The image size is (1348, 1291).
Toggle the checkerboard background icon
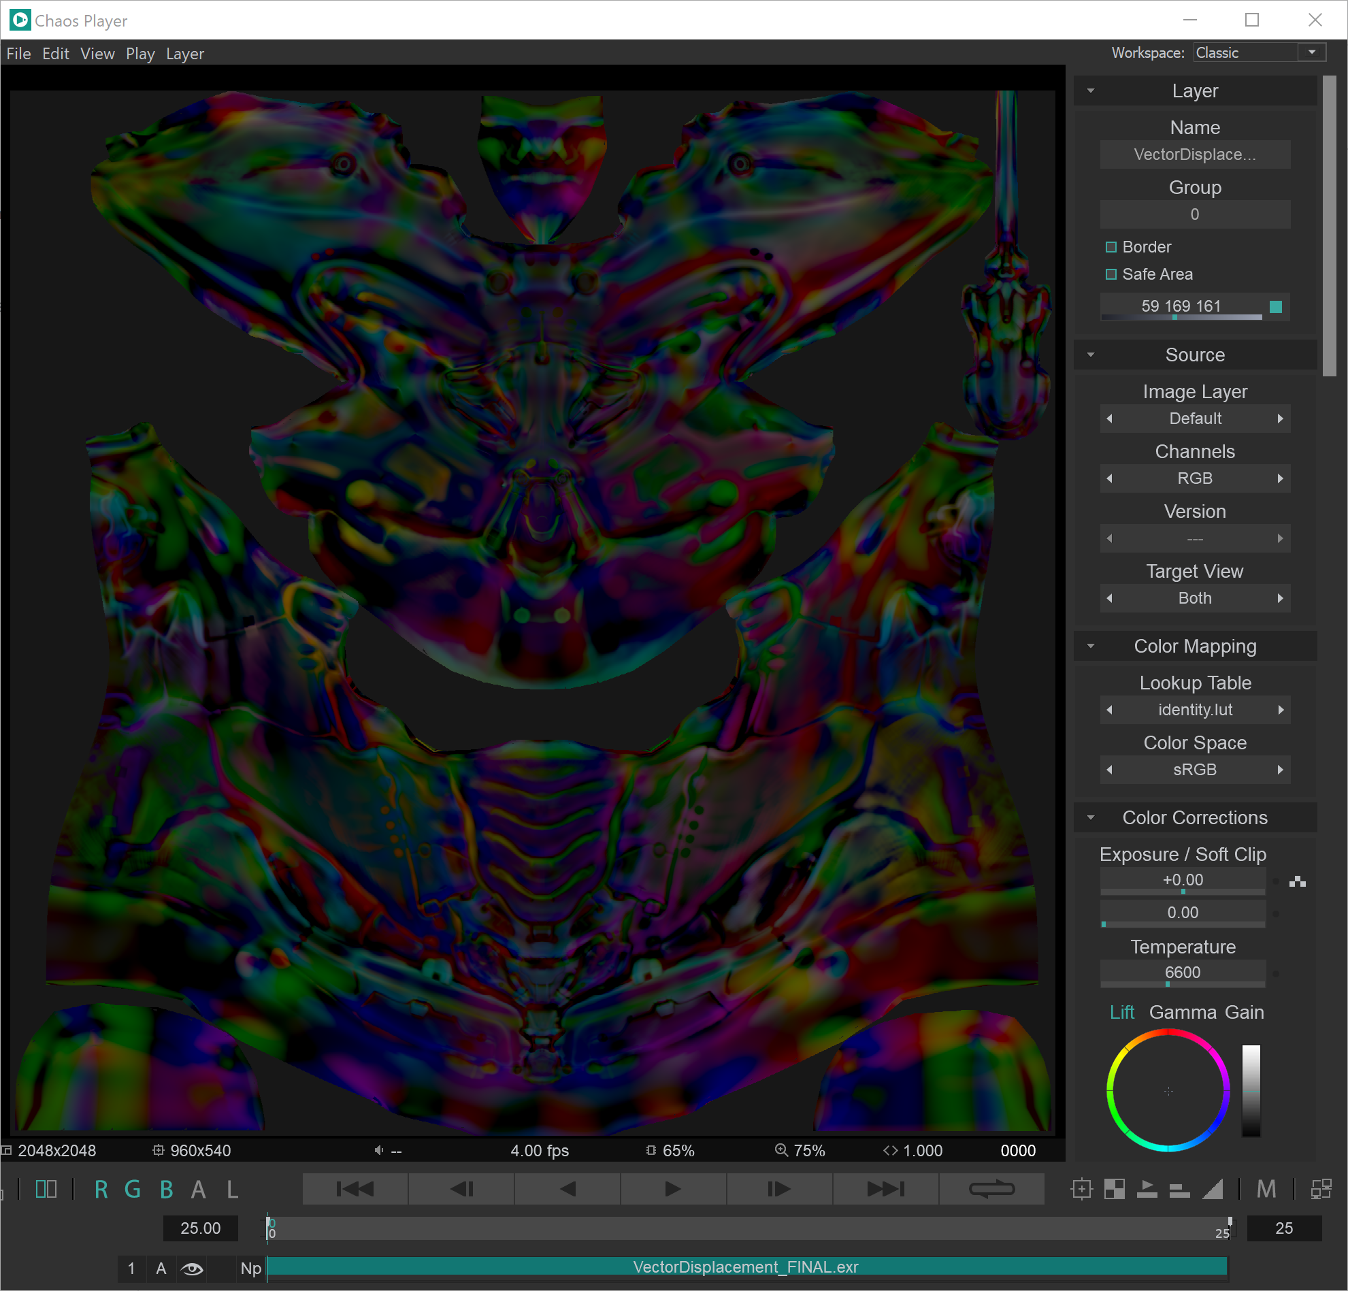1114,1189
